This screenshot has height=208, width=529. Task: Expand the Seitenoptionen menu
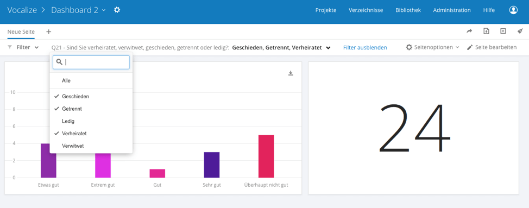click(432, 48)
